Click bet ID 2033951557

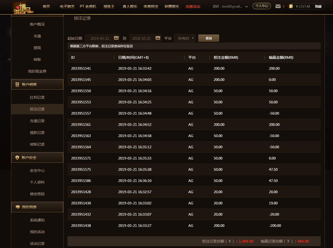point(81,113)
